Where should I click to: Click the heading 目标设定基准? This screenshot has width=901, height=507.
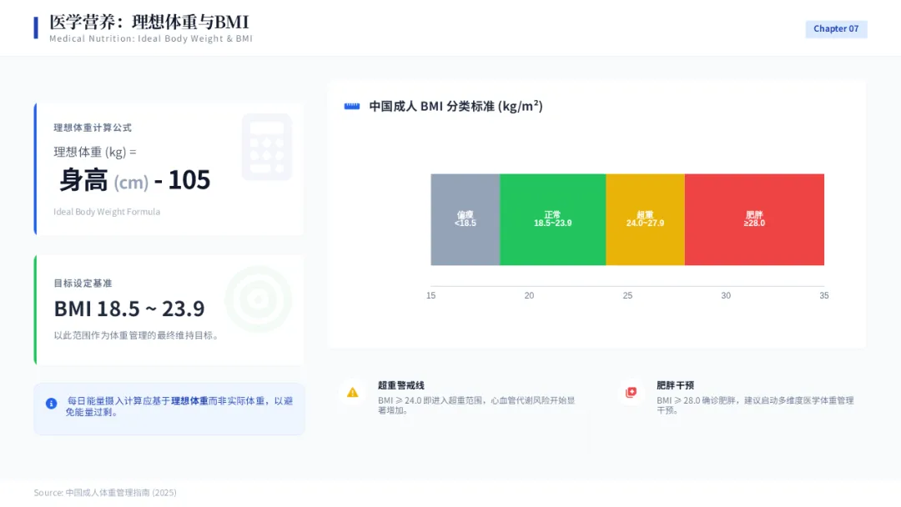click(83, 283)
